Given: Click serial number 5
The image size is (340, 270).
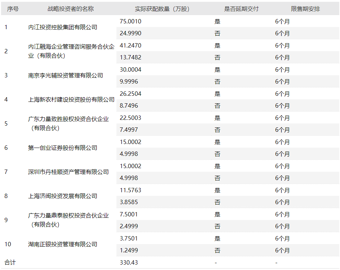Looking at the screenshot, I should point(6,123).
